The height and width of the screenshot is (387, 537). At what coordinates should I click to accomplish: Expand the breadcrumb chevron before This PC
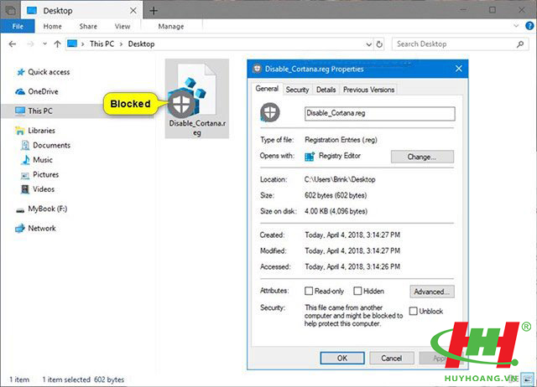coord(82,44)
